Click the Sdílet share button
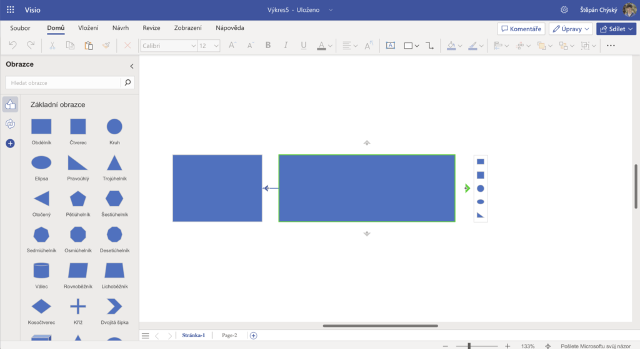Screen dimensions: 640x349 point(616,29)
